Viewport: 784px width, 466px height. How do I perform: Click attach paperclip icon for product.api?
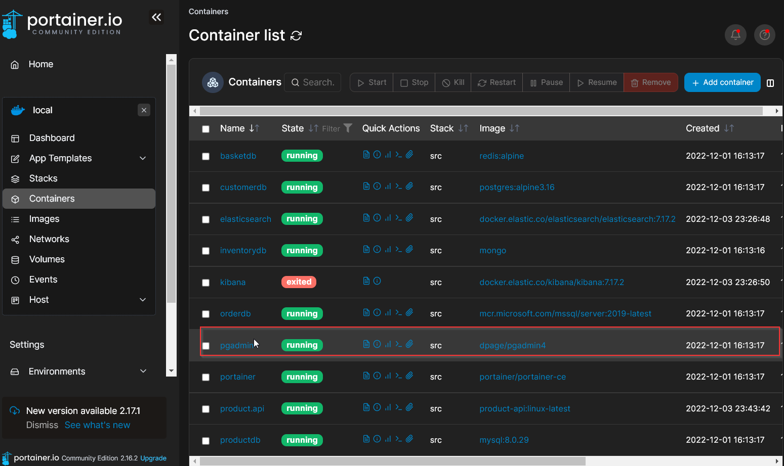[x=409, y=407]
